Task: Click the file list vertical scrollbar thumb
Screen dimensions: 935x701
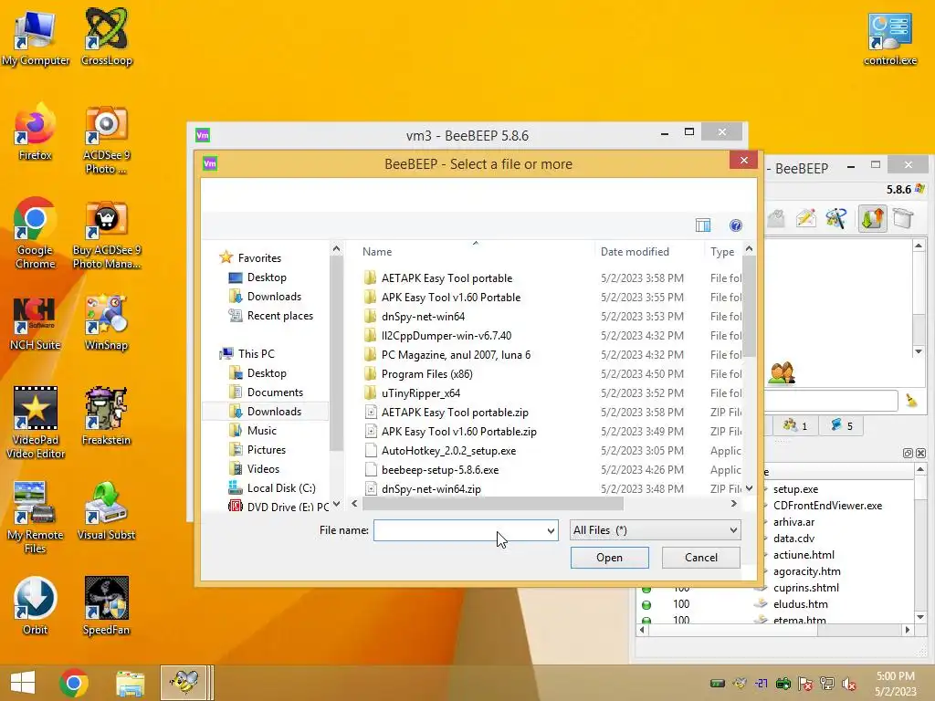Action: (749, 307)
